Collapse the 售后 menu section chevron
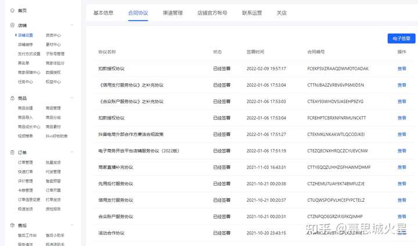This screenshot has height=246, width=418. [x=72, y=225]
